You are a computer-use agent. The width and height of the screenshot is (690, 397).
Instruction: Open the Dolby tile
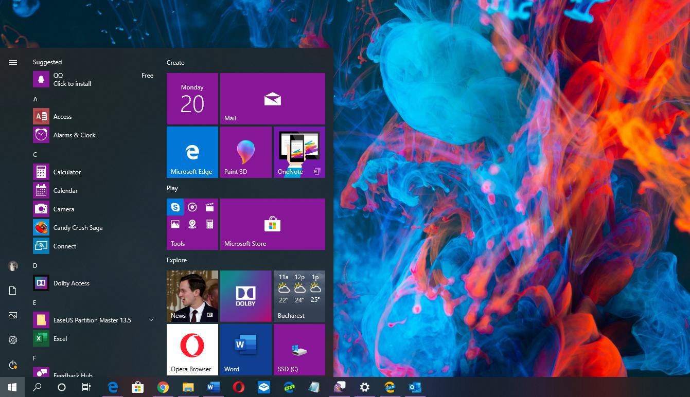pos(245,296)
